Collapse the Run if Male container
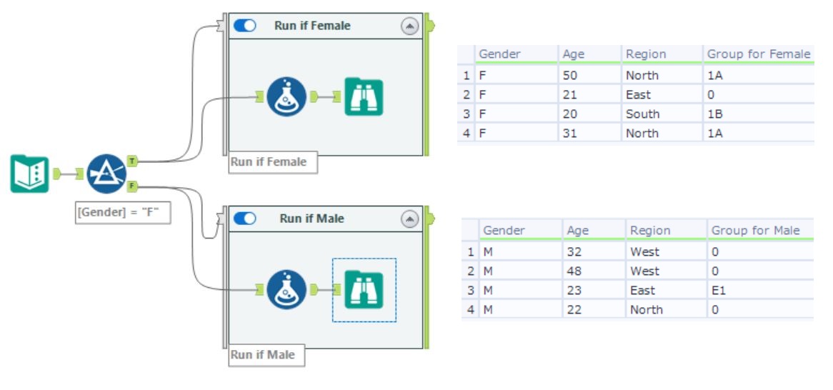The width and height of the screenshot is (833, 390). pos(409,219)
